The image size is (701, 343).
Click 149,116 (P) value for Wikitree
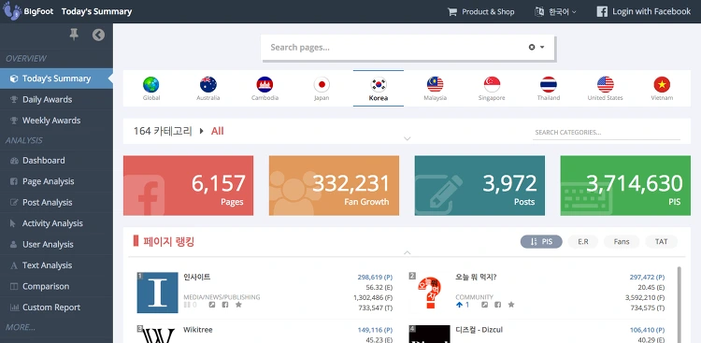click(x=375, y=330)
